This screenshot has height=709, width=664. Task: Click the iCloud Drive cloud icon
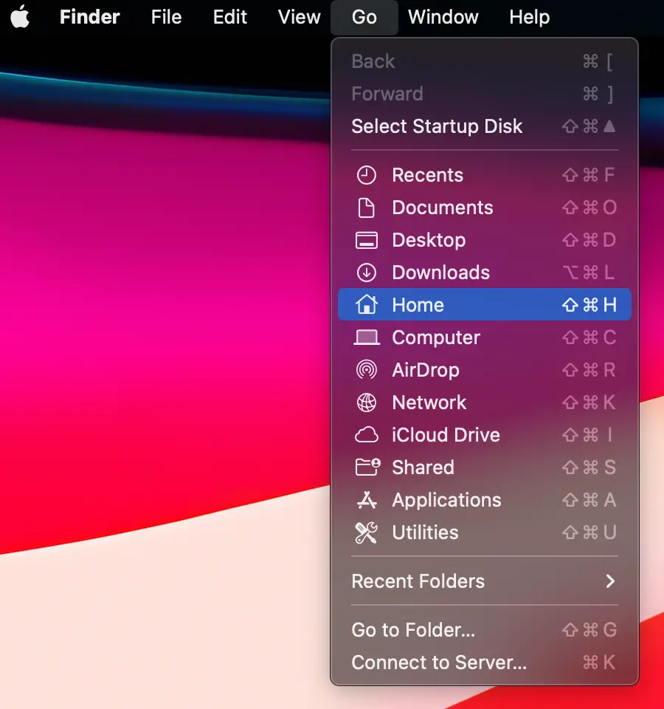click(367, 435)
